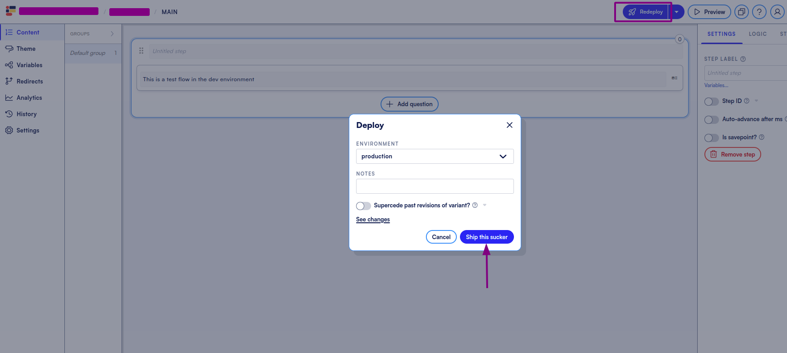The image size is (787, 353).
Task: Open the Redirects section in sidebar
Action: coord(32,81)
